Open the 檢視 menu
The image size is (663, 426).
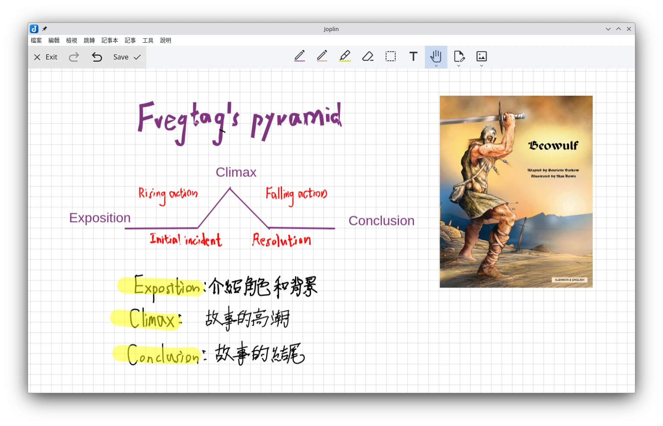[x=72, y=41]
